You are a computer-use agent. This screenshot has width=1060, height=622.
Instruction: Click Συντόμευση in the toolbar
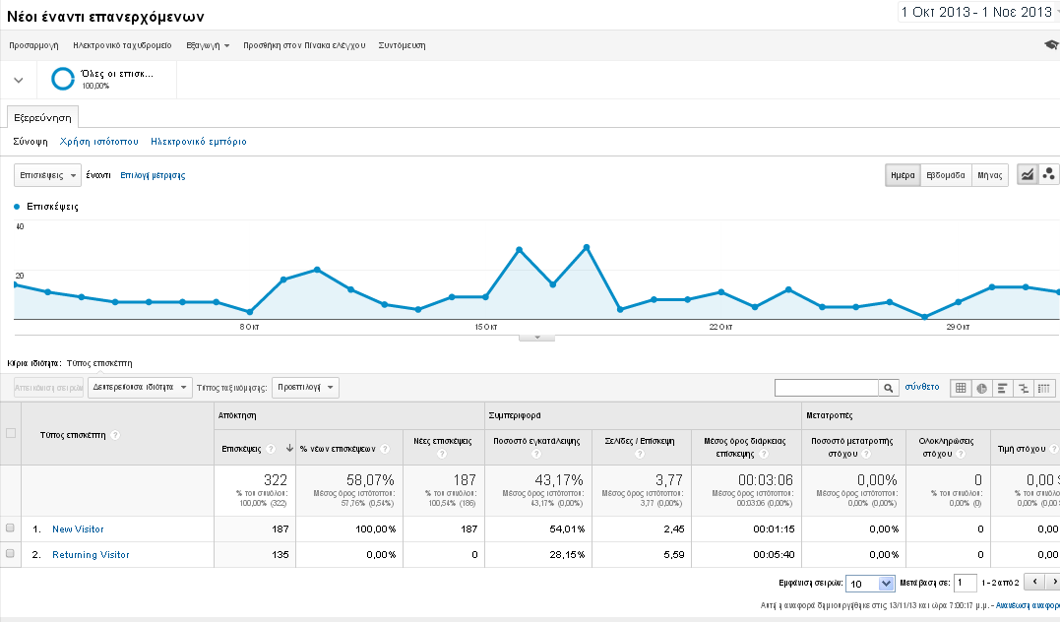click(402, 45)
